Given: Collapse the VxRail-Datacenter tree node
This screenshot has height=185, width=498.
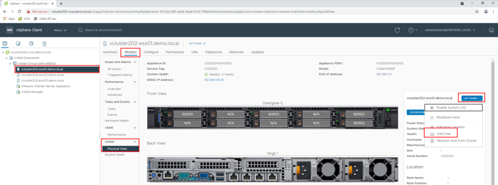Looking at the screenshot, I should click(7, 58).
